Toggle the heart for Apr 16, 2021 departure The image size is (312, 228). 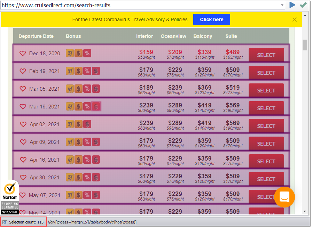(23, 160)
